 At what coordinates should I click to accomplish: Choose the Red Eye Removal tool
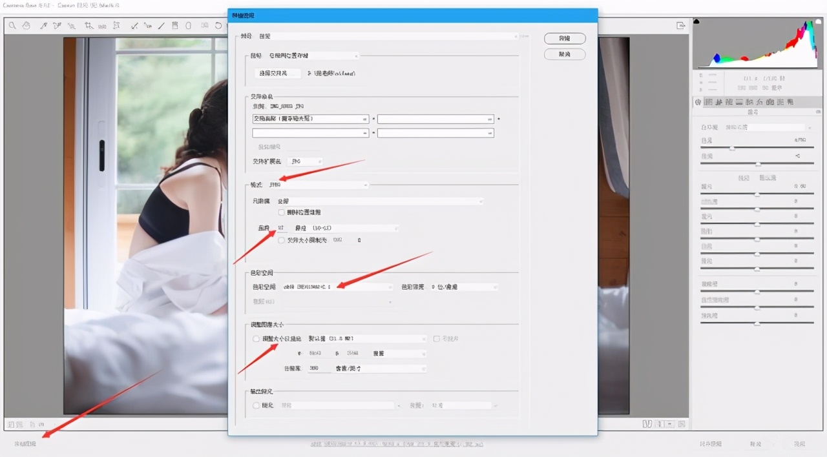[x=148, y=26]
